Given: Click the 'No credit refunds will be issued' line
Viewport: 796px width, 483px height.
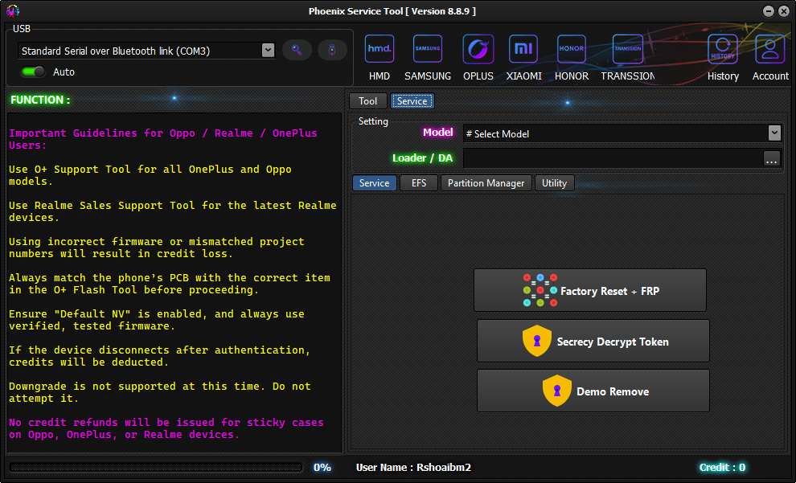Looking at the screenshot, I should click(x=166, y=428).
